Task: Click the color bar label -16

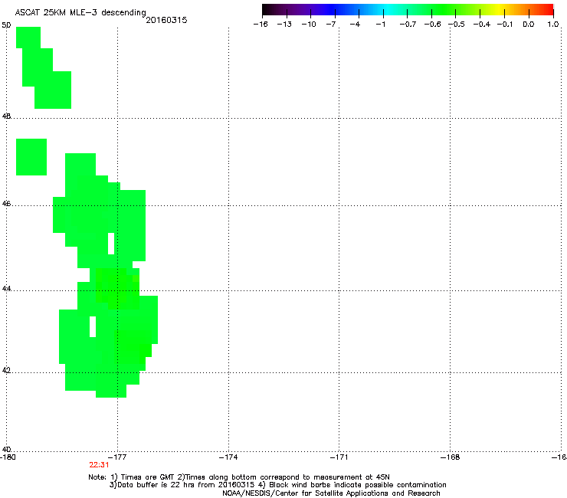Action: click(261, 25)
